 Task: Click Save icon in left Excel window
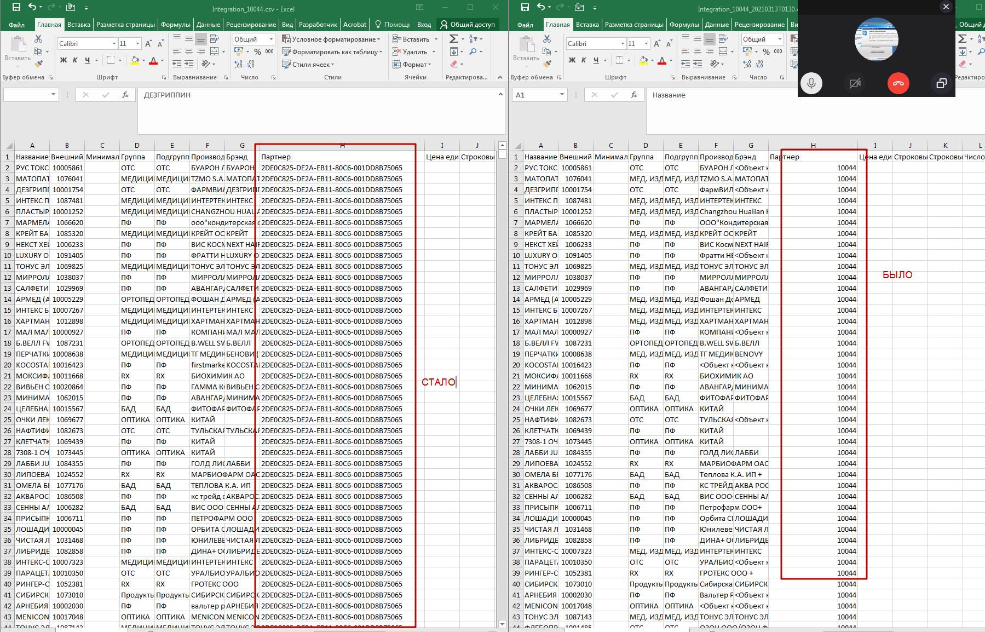tap(16, 7)
